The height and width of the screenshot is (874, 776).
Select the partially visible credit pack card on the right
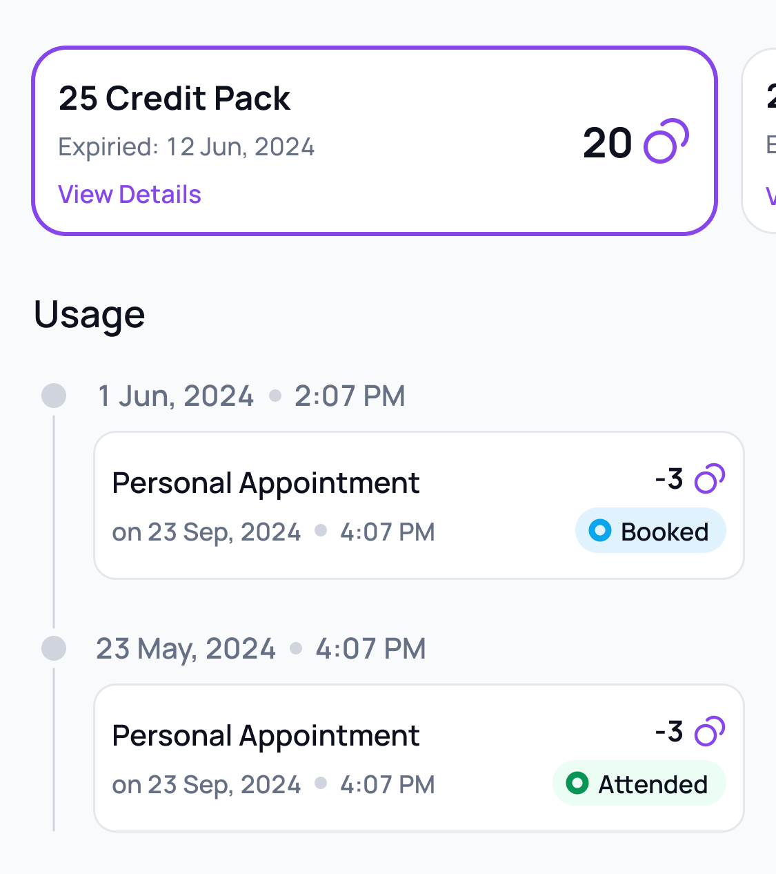click(761, 142)
